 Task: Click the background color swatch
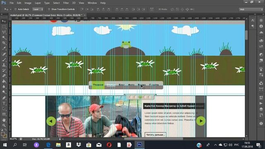[5, 136]
